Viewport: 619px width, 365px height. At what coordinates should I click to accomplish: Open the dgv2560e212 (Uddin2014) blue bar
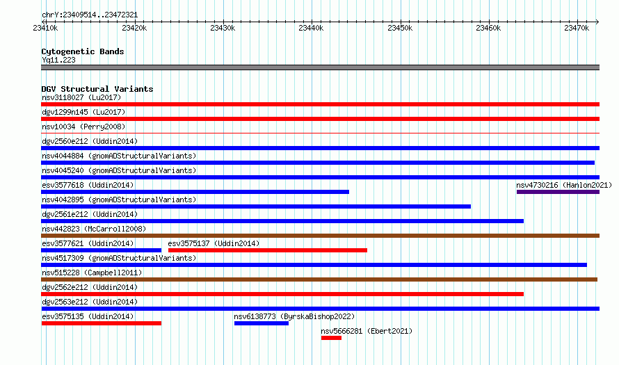[x=320, y=148]
